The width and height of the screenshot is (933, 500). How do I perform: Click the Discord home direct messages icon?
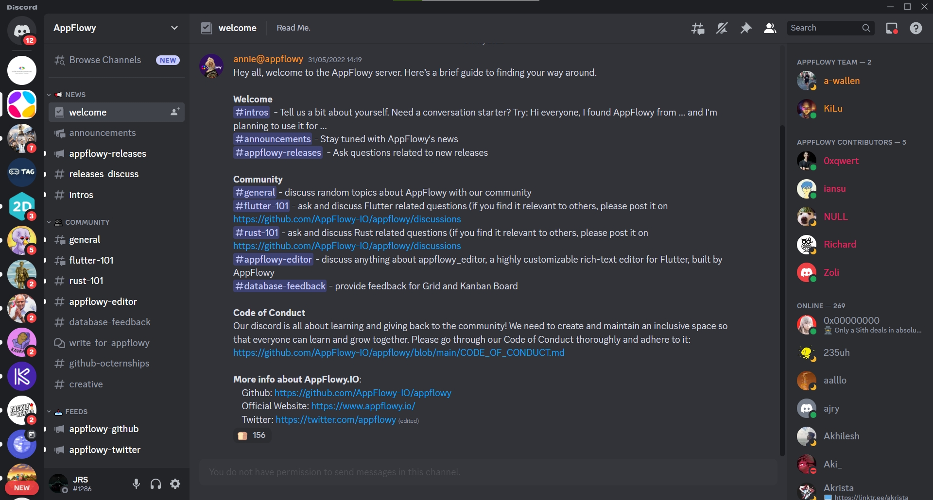pyautogui.click(x=22, y=31)
